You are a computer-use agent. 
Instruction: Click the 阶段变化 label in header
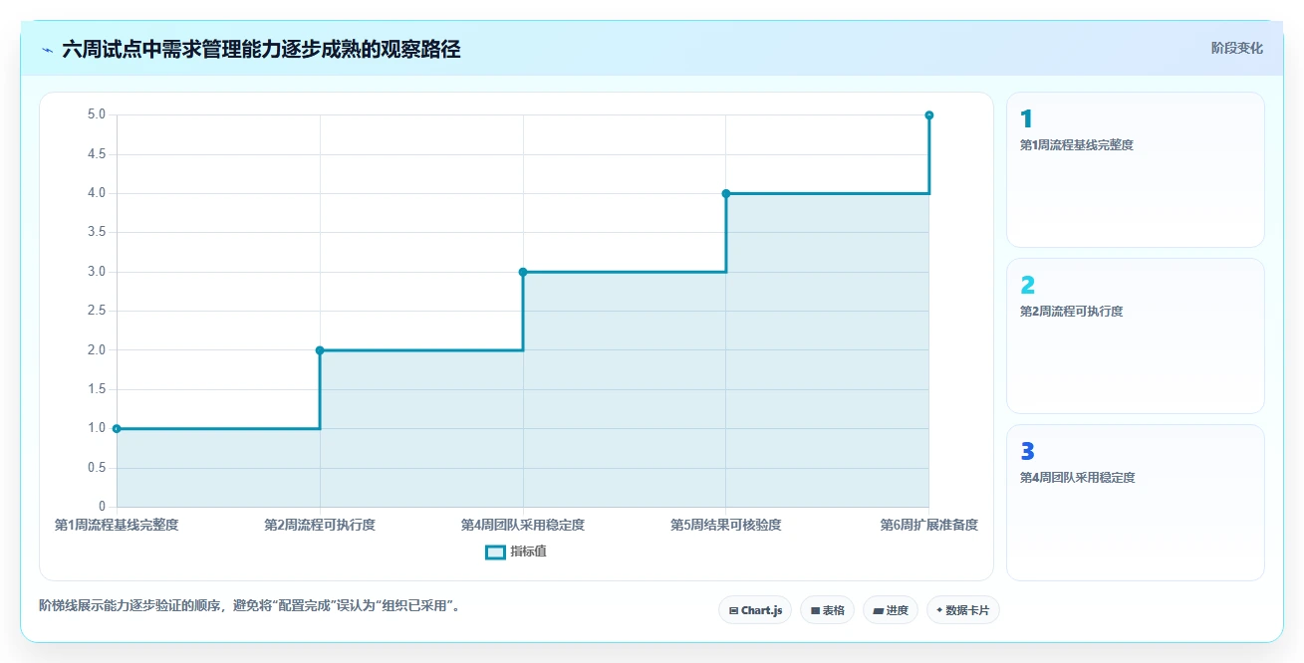(x=1237, y=48)
